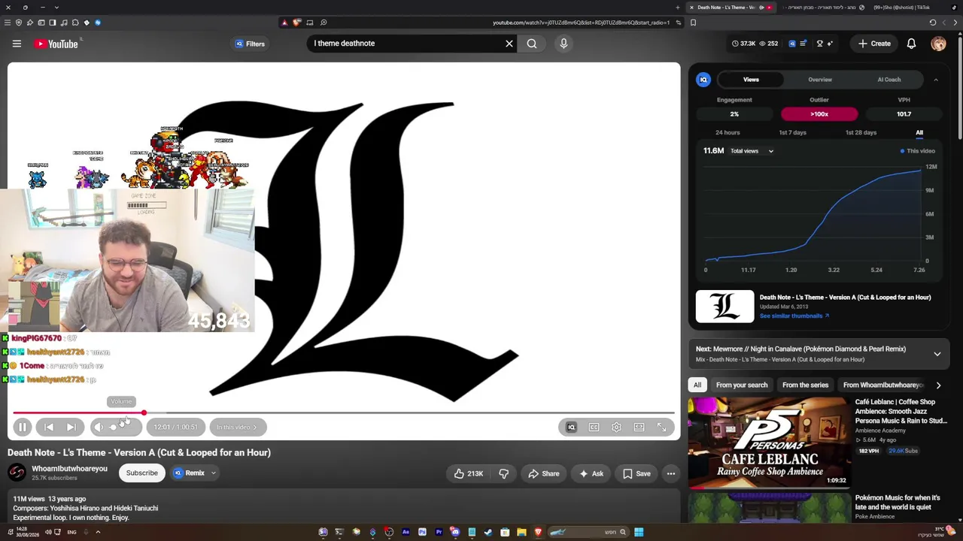Show more filter chips arrow
This screenshot has width=963, height=541.
(x=938, y=385)
